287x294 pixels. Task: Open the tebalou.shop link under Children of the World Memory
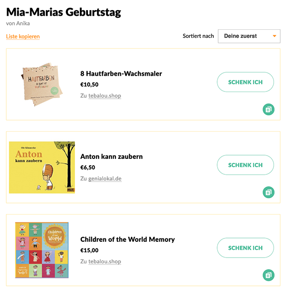coord(105,261)
